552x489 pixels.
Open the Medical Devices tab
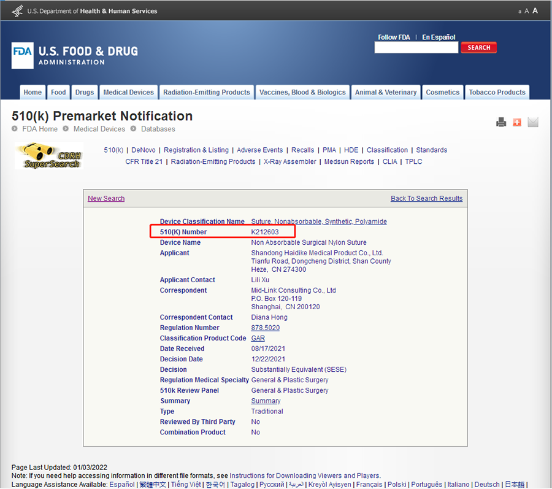[x=129, y=92]
